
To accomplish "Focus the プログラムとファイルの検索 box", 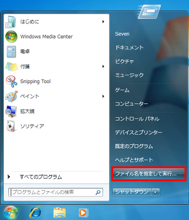I will (x=56, y=192).
